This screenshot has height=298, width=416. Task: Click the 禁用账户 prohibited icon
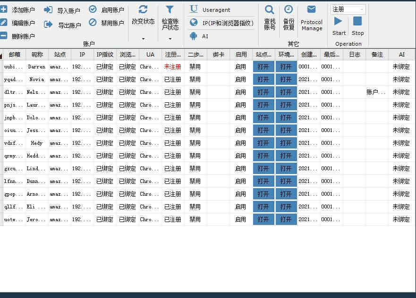point(93,22)
